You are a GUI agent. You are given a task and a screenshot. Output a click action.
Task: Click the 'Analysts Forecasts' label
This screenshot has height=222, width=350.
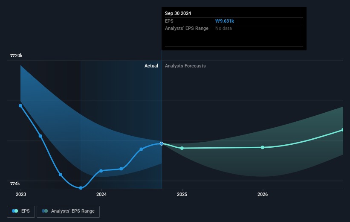(185, 66)
